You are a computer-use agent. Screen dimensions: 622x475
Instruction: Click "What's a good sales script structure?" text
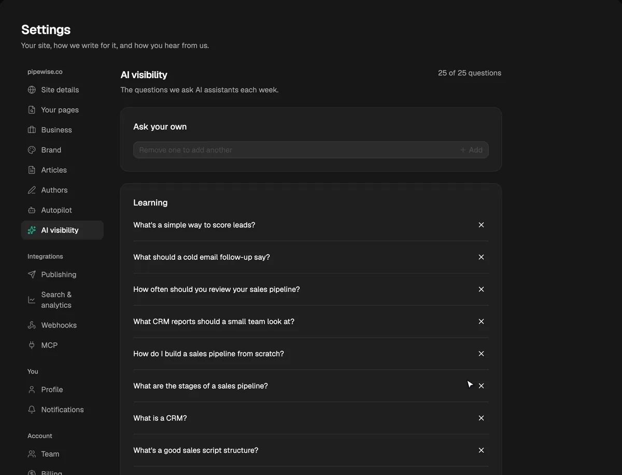pyautogui.click(x=196, y=450)
